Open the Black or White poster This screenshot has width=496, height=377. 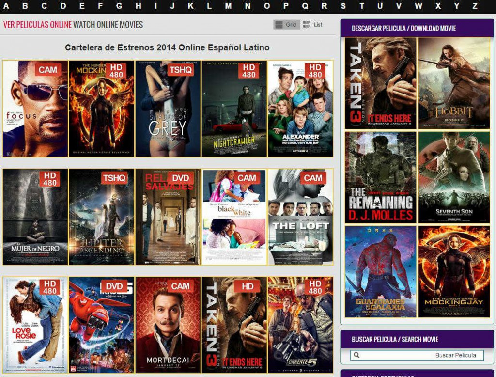pyautogui.click(x=234, y=217)
